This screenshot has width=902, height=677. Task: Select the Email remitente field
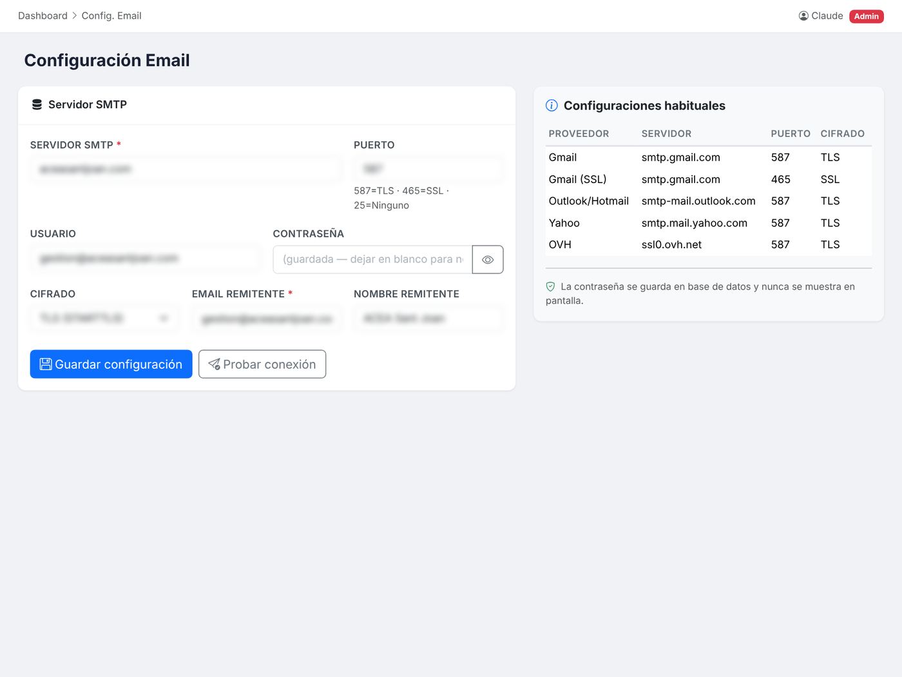coord(266,319)
